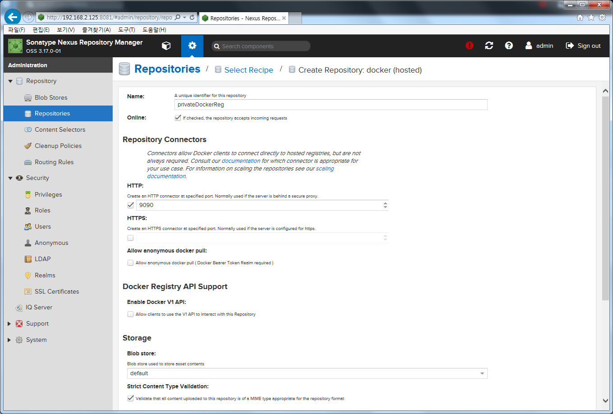613x414 pixels.
Task: Click the admin user icon
Action: (x=529, y=46)
